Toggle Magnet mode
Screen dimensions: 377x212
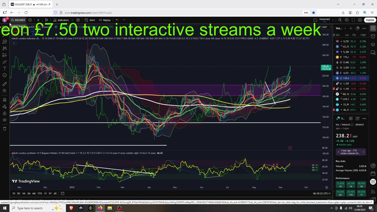[x=4, y=100]
